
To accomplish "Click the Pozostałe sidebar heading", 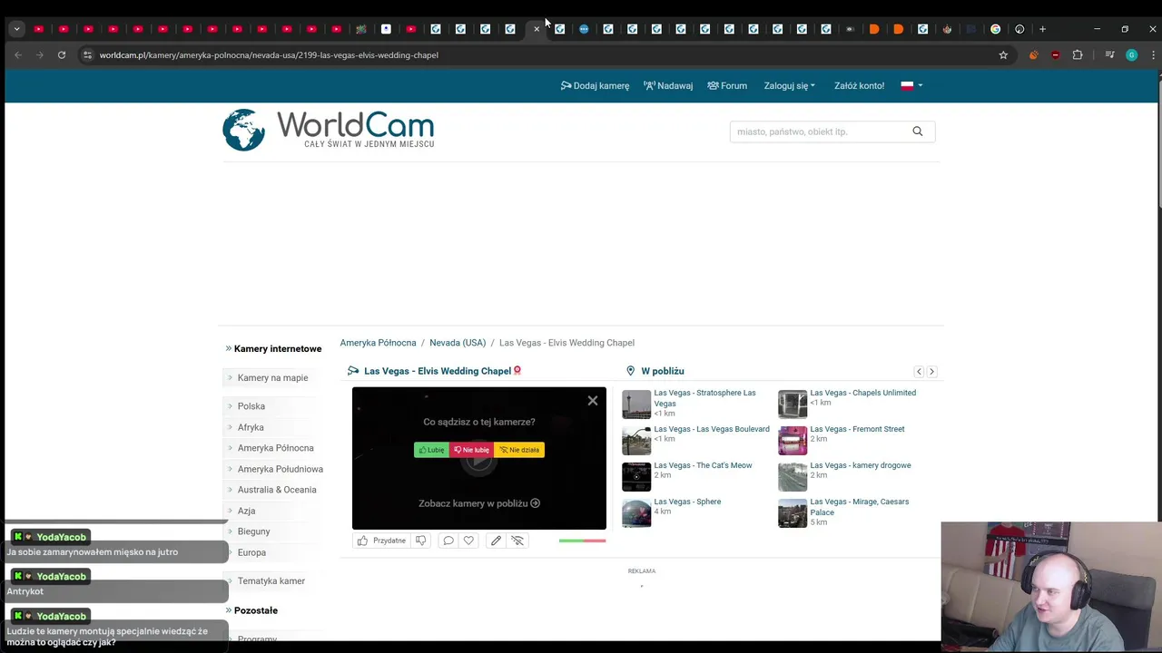I will click(256, 610).
